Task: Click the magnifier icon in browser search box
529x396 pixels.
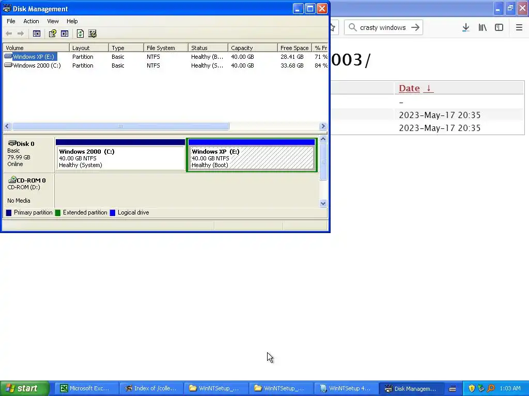Action: point(352,28)
